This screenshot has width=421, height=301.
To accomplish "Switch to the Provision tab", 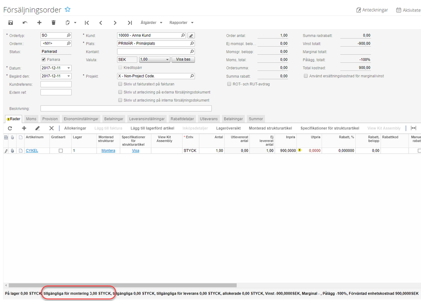I will (x=50, y=119).
